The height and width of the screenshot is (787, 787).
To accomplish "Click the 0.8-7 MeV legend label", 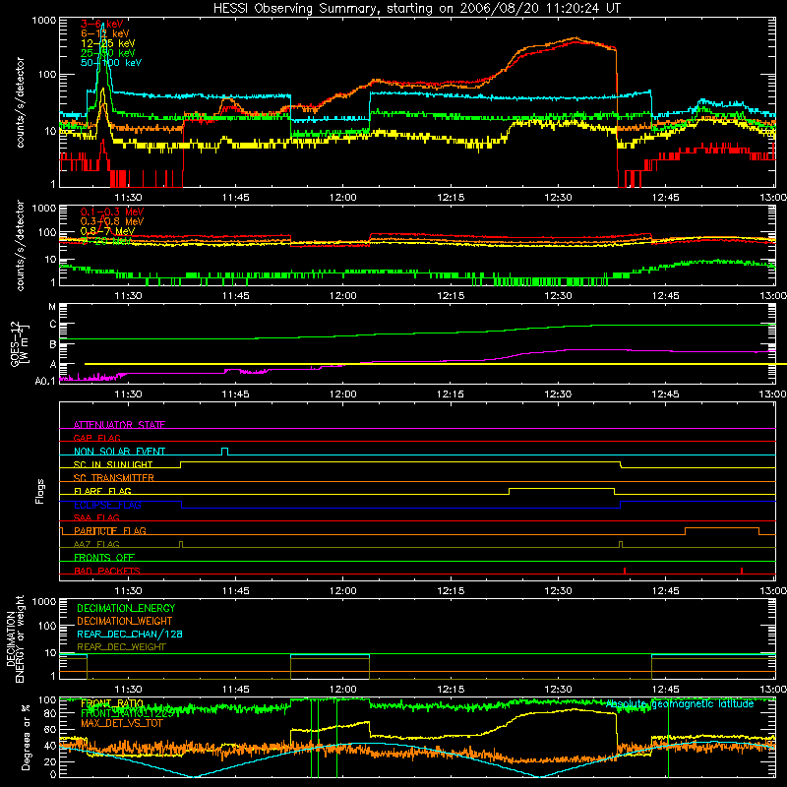I will pos(107,231).
